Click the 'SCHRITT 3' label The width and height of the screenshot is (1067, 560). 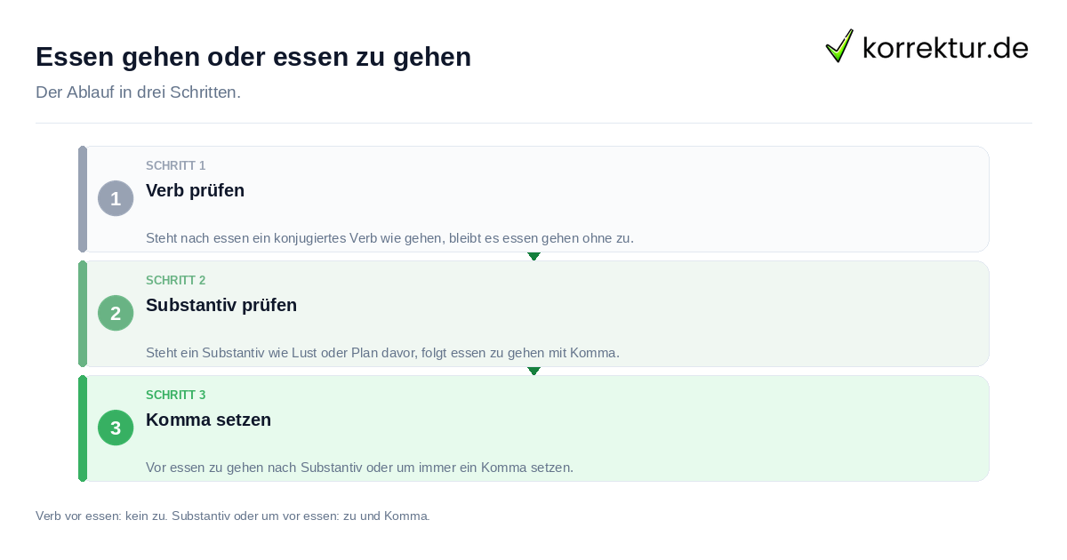tap(176, 396)
